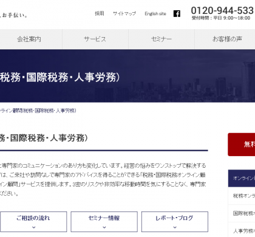Screen dimensions: 255x237
Task: Open the サービス menu item
Action: click(x=95, y=39)
